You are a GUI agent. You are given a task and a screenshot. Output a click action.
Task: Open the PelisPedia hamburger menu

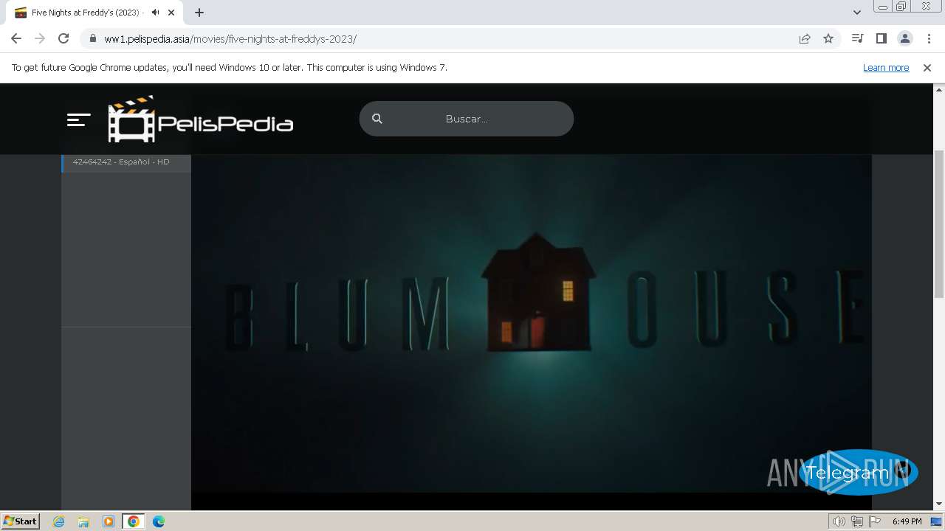[x=78, y=119]
